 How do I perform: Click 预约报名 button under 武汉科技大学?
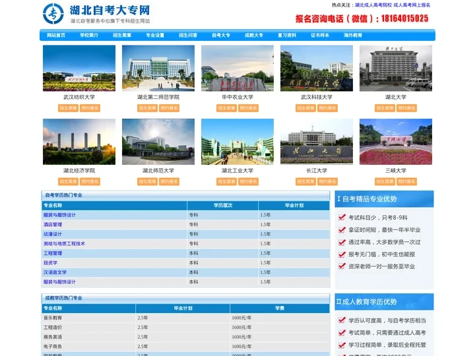tap(327, 108)
